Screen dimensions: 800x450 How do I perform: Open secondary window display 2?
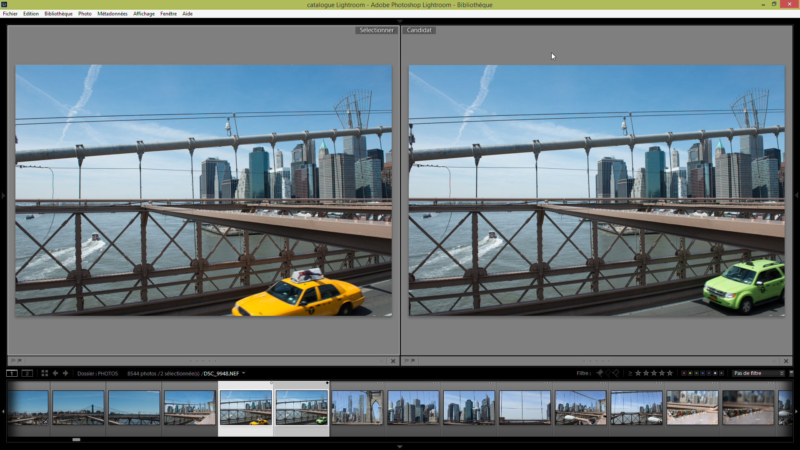click(x=27, y=373)
